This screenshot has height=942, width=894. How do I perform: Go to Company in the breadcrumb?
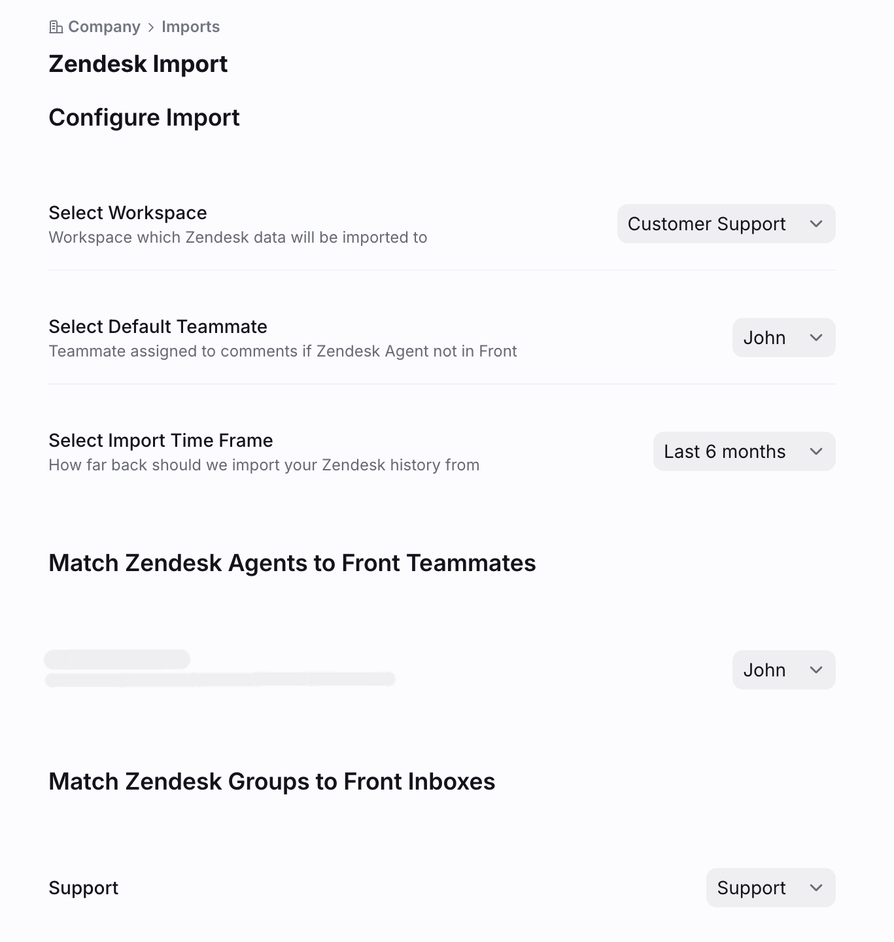[104, 27]
